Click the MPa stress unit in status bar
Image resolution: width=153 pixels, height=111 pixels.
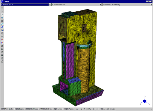(x=89, y=109)
